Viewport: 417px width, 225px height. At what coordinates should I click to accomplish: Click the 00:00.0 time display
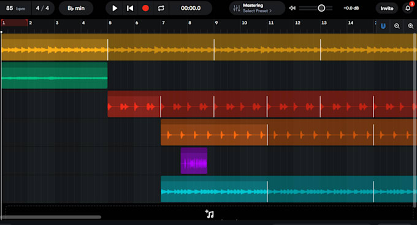point(191,8)
